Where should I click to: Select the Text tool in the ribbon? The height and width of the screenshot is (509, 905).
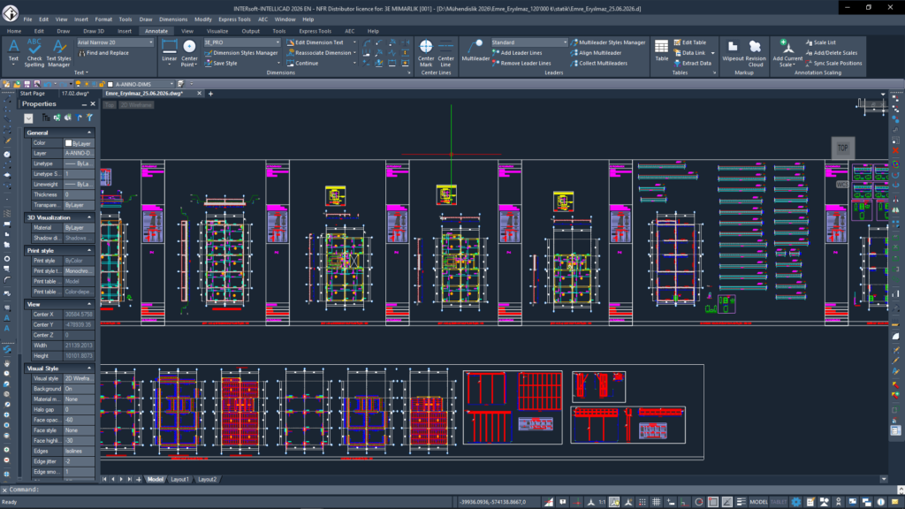coord(13,52)
